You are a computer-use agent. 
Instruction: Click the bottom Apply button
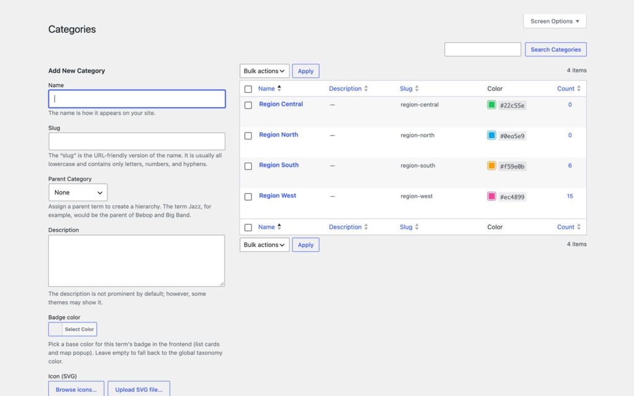tap(306, 244)
